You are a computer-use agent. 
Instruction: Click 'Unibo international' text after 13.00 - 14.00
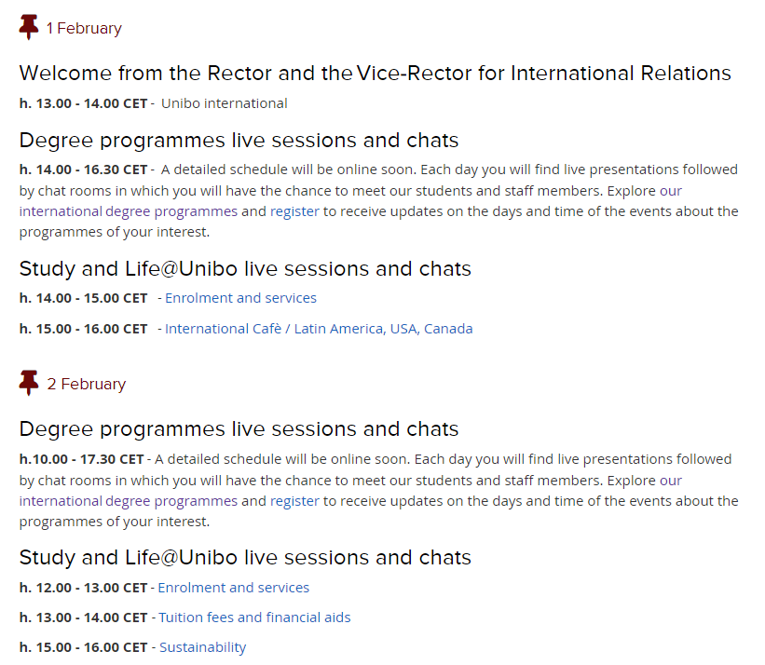pyautogui.click(x=224, y=103)
